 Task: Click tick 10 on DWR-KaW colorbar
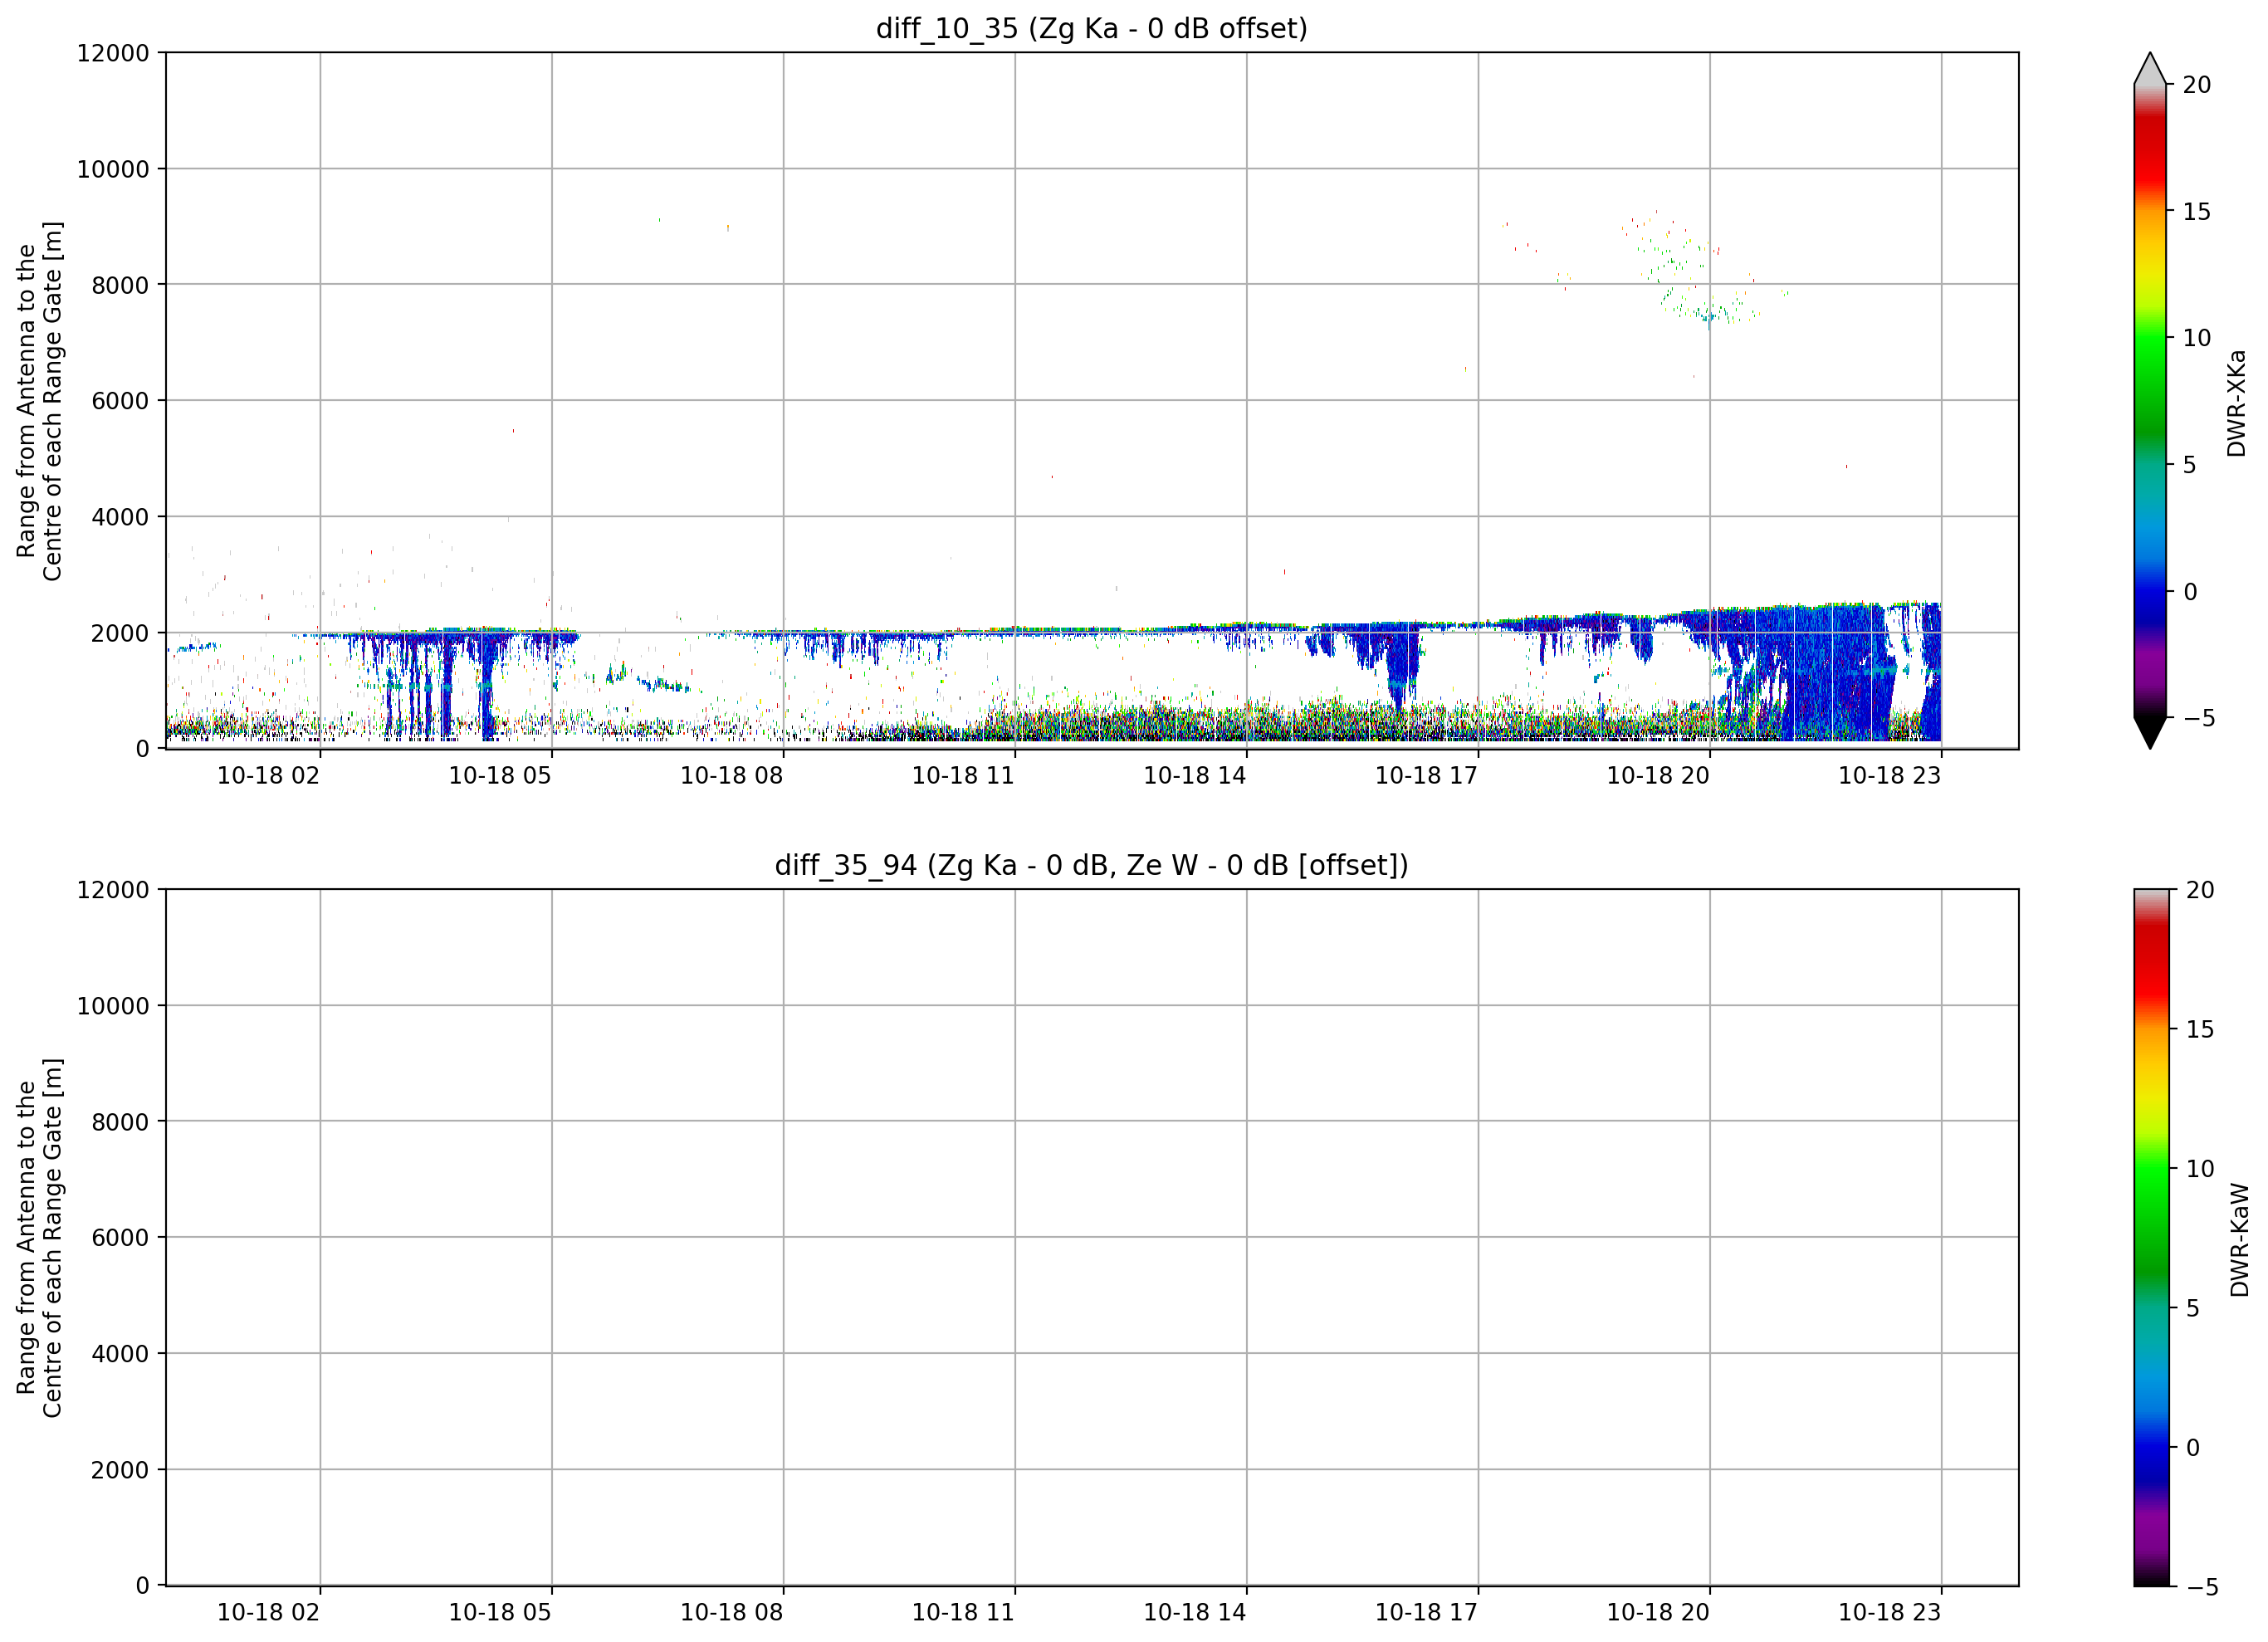coord(2200,1169)
